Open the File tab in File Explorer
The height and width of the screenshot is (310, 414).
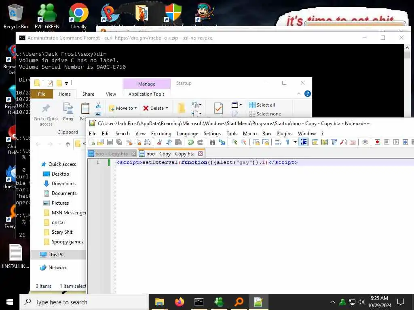[42, 94]
